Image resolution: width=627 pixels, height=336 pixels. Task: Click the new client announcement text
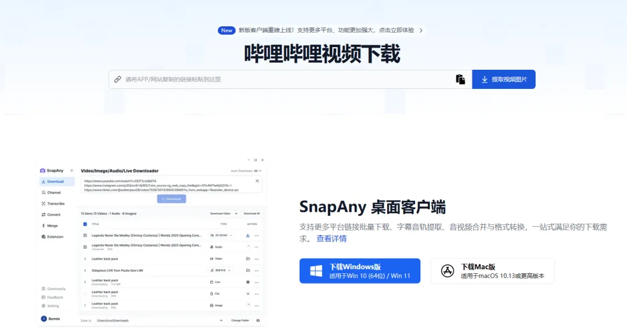(326, 30)
